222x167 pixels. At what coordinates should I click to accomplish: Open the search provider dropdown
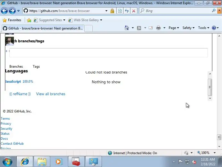click(x=220, y=11)
